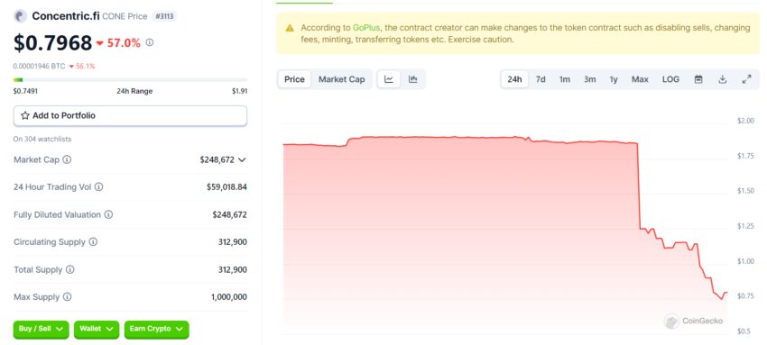Screen dimensions: 767x345
Task: Click the info icon next to Max Supply
Action: coord(68,296)
